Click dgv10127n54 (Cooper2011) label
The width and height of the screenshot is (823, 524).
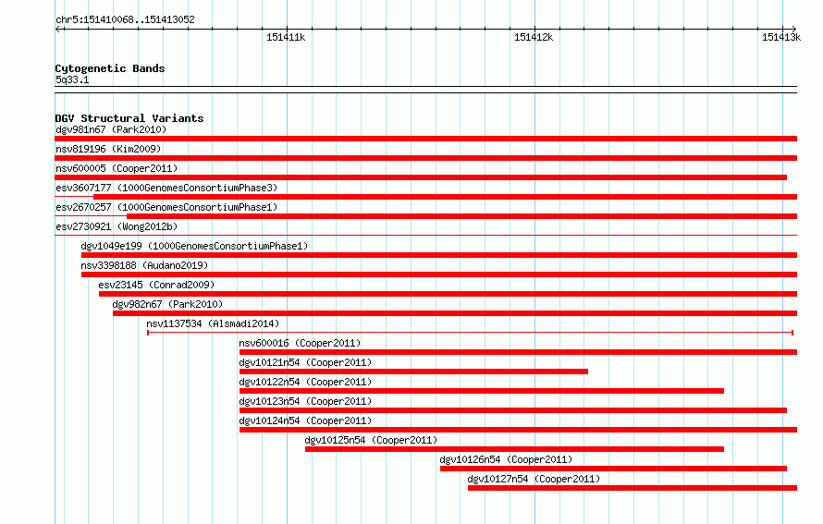534,479
